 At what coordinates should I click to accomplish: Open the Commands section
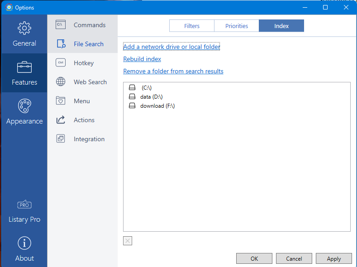click(82, 25)
